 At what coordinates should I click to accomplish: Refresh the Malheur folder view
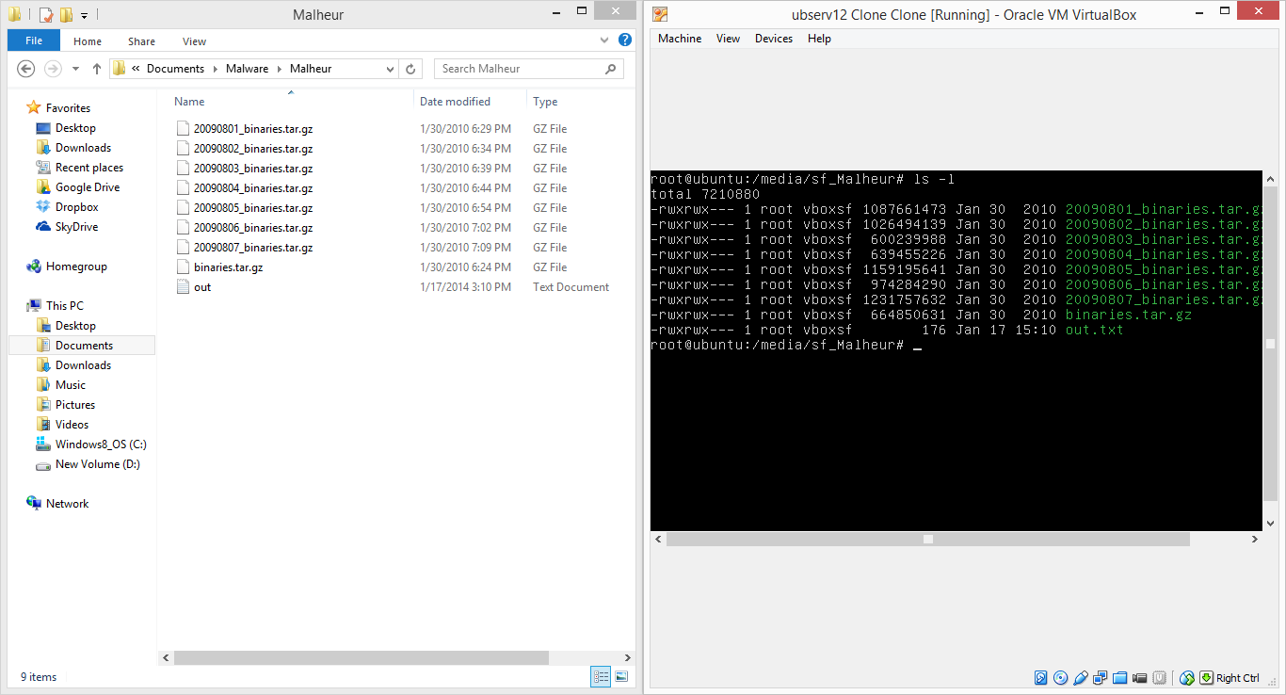click(410, 69)
